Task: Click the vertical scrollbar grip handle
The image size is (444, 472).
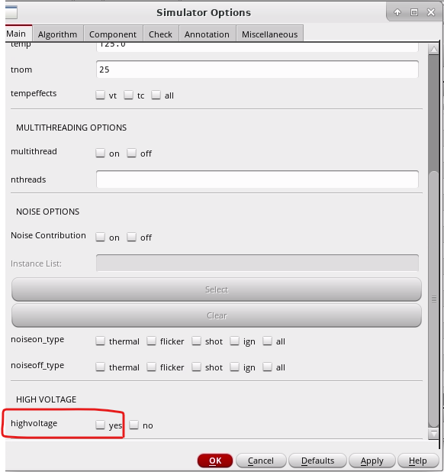Action: (433, 299)
